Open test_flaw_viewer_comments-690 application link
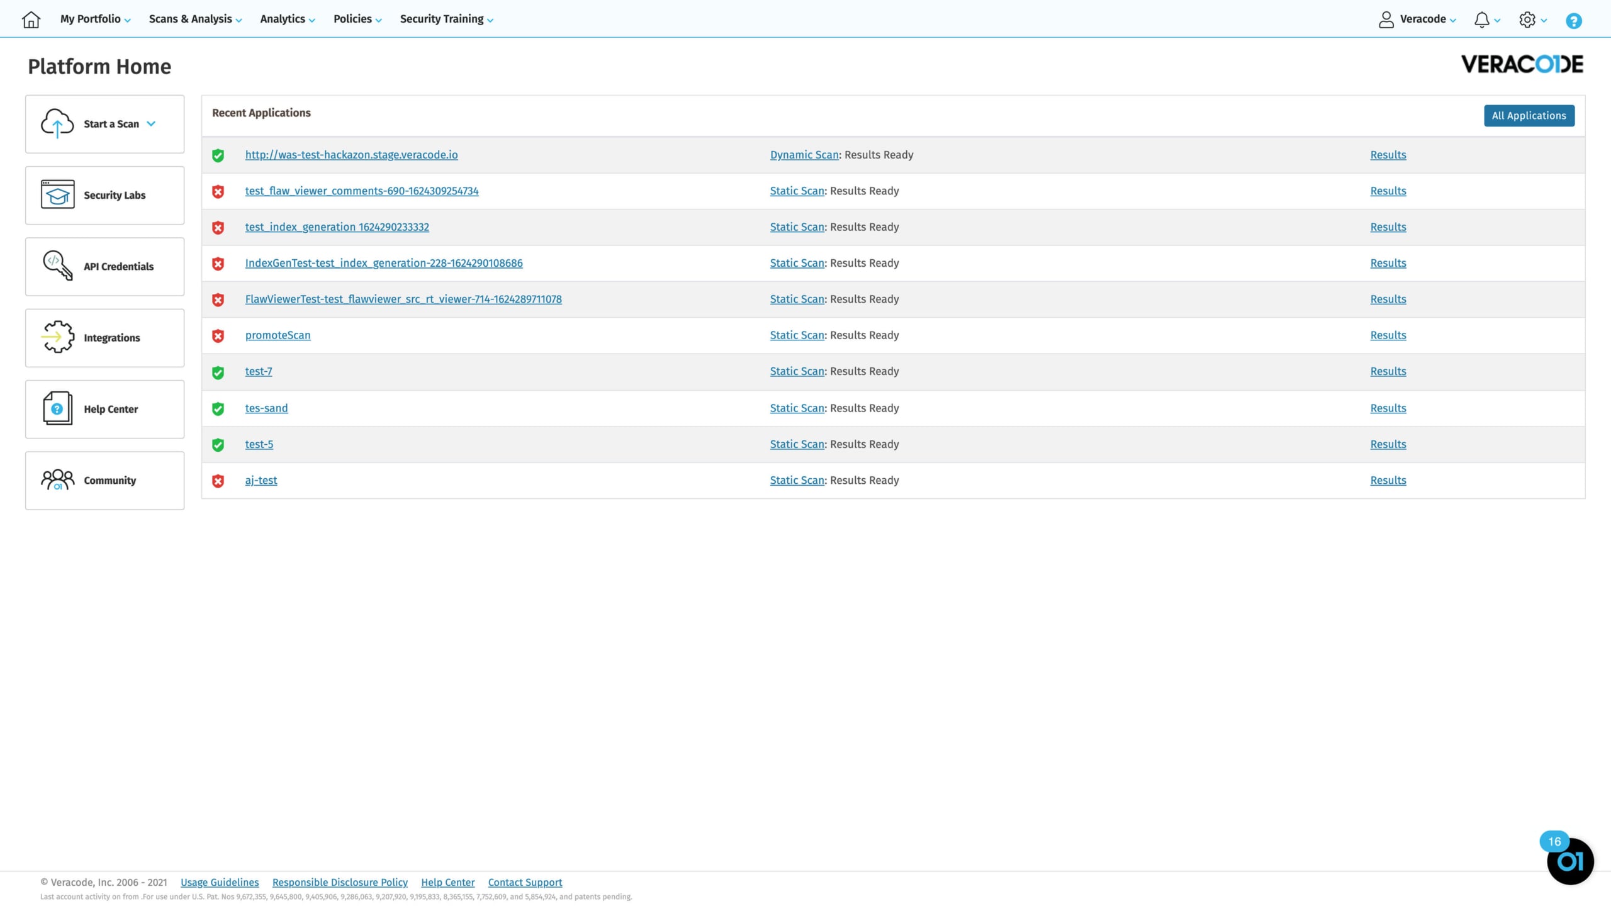Image resolution: width=1611 pixels, height=906 pixels. (x=362, y=191)
